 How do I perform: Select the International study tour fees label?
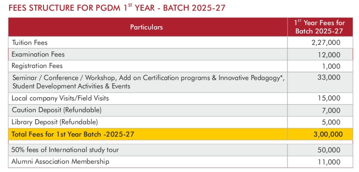pos(65,150)
